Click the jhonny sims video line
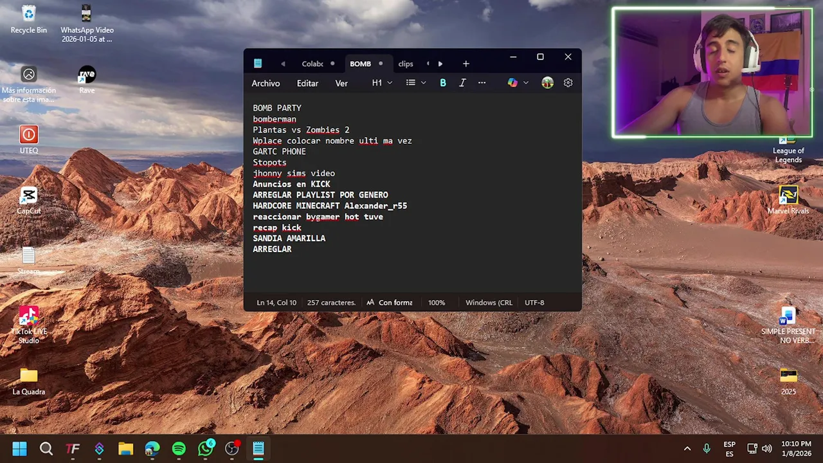Image resolution: width=823 pixels, height=463 pixels. 294,174
